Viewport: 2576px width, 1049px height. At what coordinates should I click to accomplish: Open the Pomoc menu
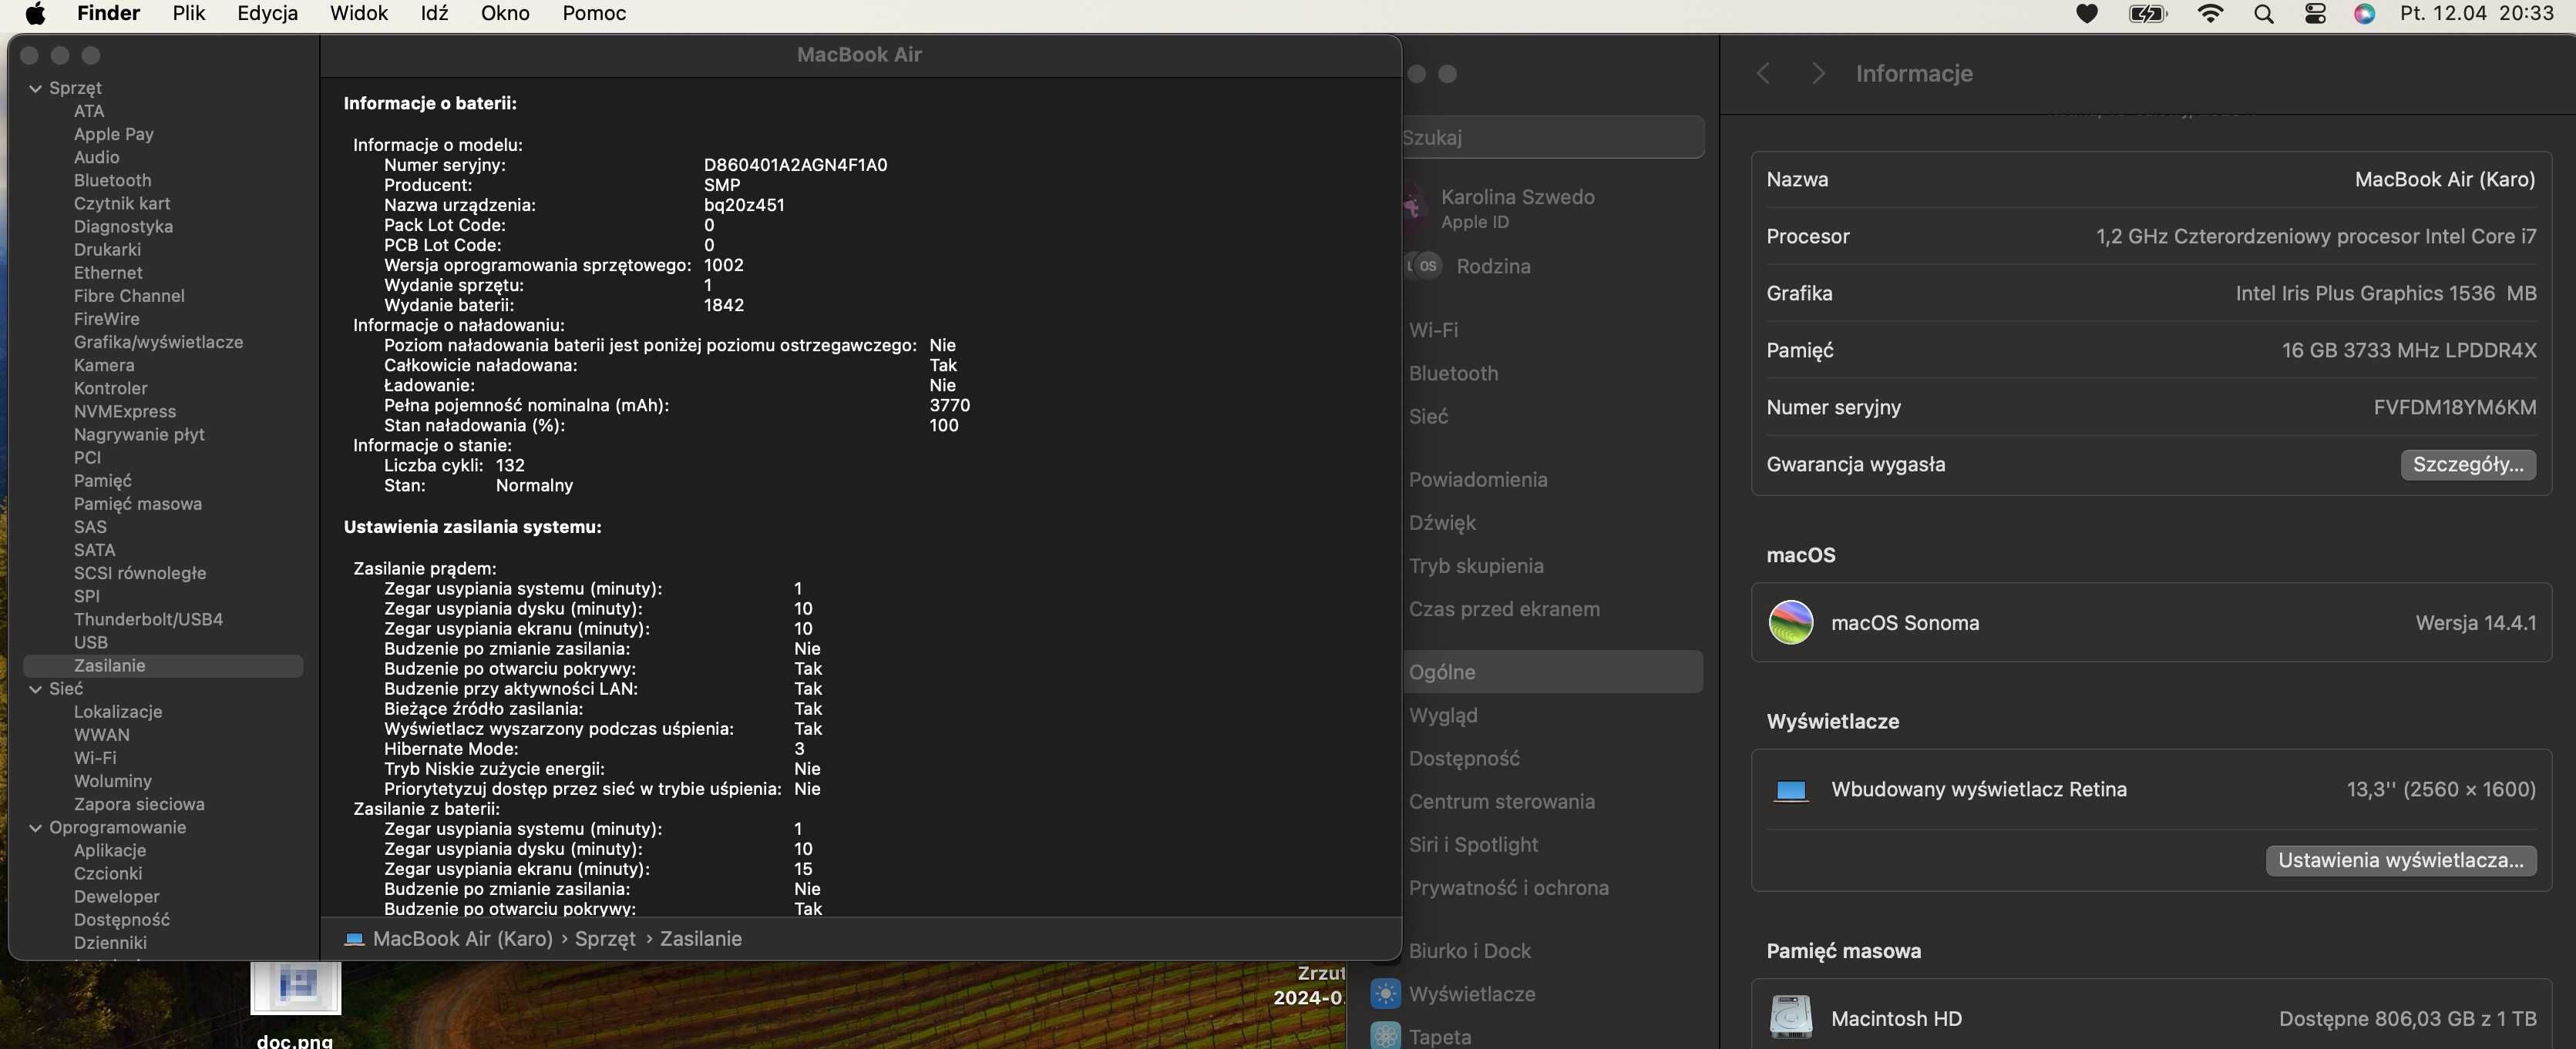[x=594, y=13]
